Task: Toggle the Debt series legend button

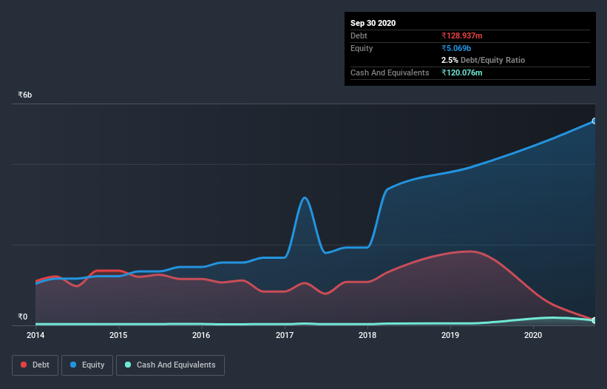Action: [x=35, y=365]
